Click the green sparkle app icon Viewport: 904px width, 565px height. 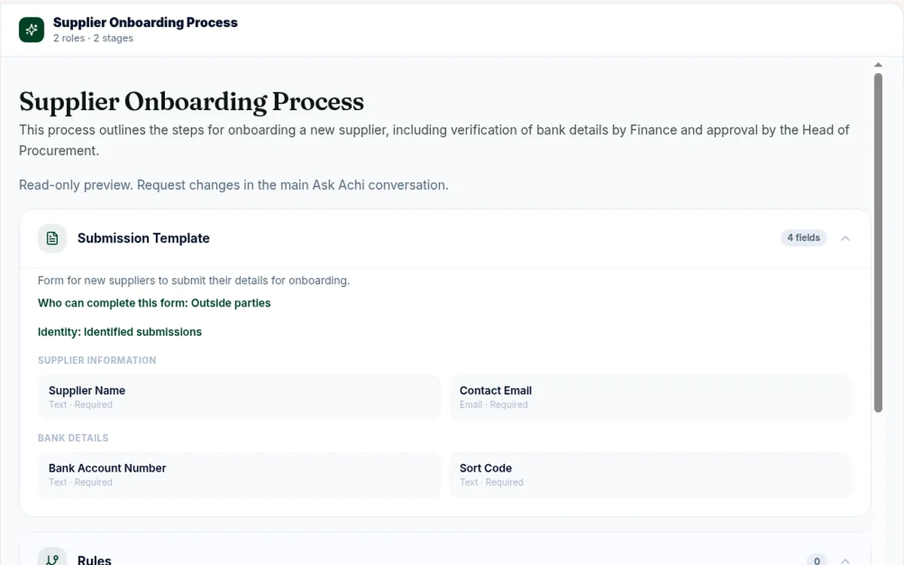32,29
